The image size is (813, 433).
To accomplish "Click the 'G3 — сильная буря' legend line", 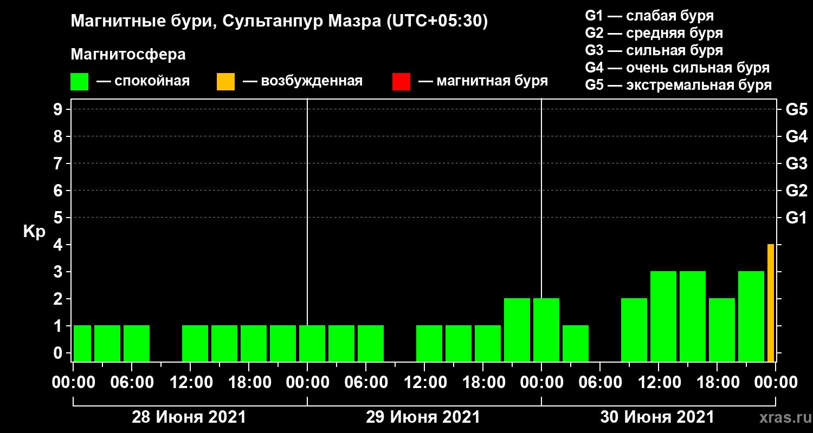I will pyautogui.click(x=654, y=50).
